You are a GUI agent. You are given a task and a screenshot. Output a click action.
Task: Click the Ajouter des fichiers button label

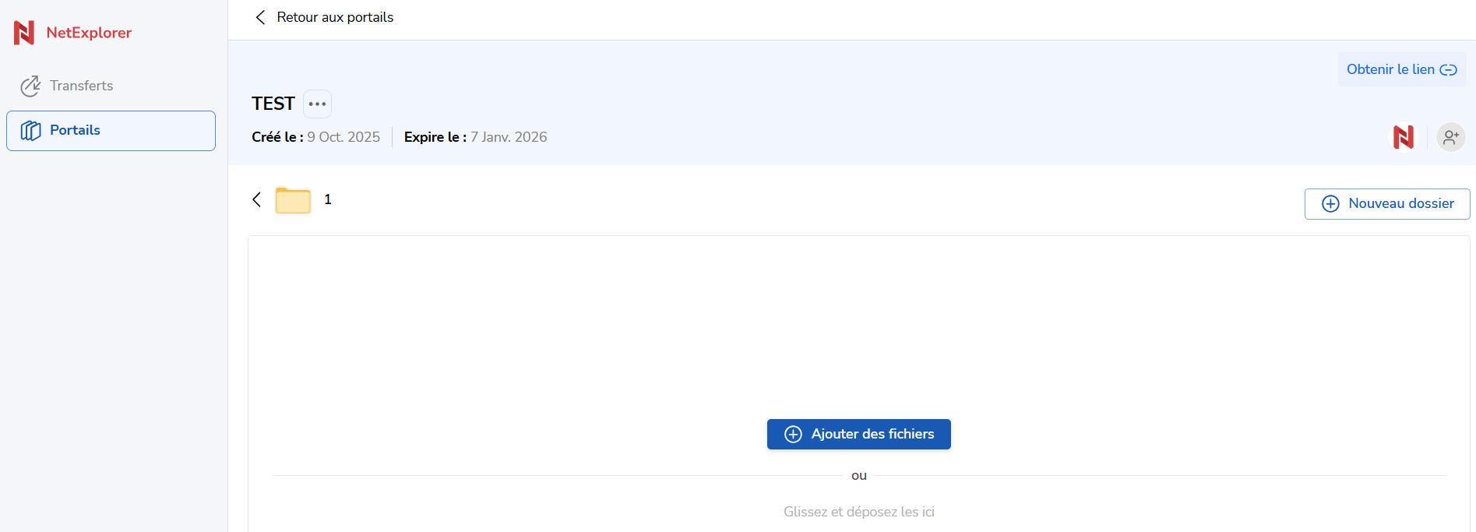(x=872, y=434)
